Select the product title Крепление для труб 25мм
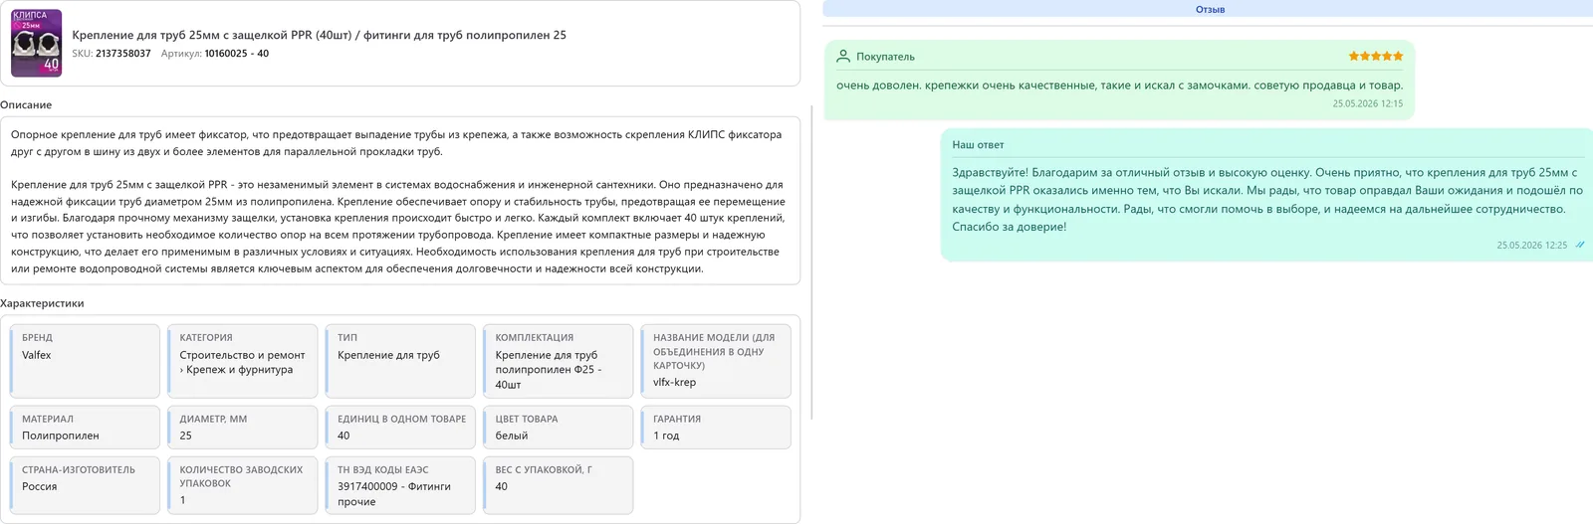Image resolution: width=1593 pixels, height=524 pixels. (319, 35)
